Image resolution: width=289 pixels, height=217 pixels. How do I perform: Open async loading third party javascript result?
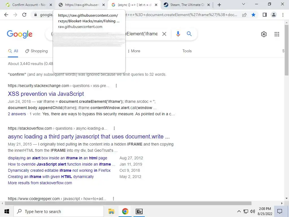(89, 136)
